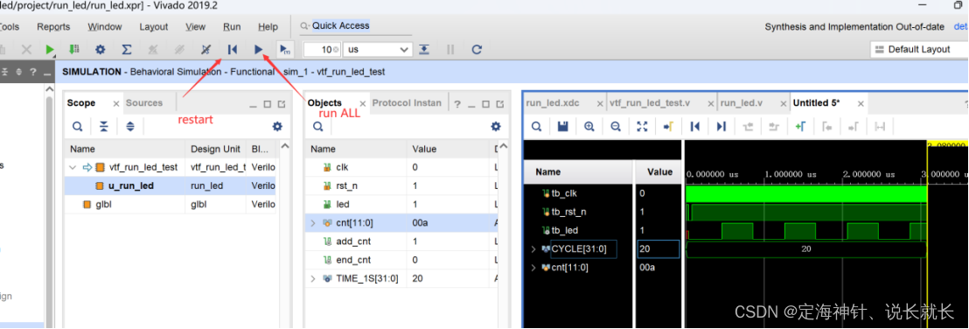Zoom in on waveform

[x=589, y=126]
